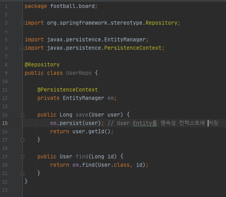Click the 'package' keyword on line 1
226x197 pixels.
point(36,6)
